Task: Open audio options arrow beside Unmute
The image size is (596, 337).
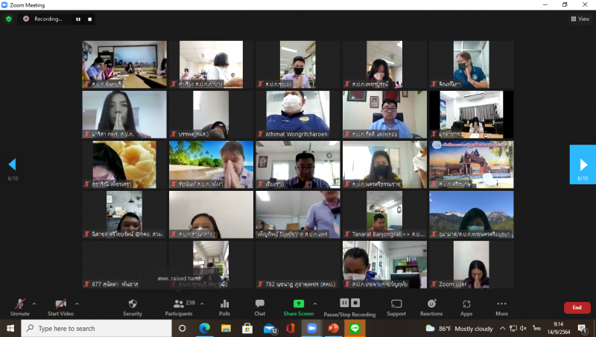Action: (x=34, y=303)
